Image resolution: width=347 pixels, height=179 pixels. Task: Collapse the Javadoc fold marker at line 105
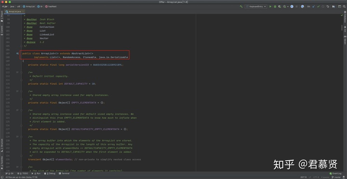click(x=22, y=46)
